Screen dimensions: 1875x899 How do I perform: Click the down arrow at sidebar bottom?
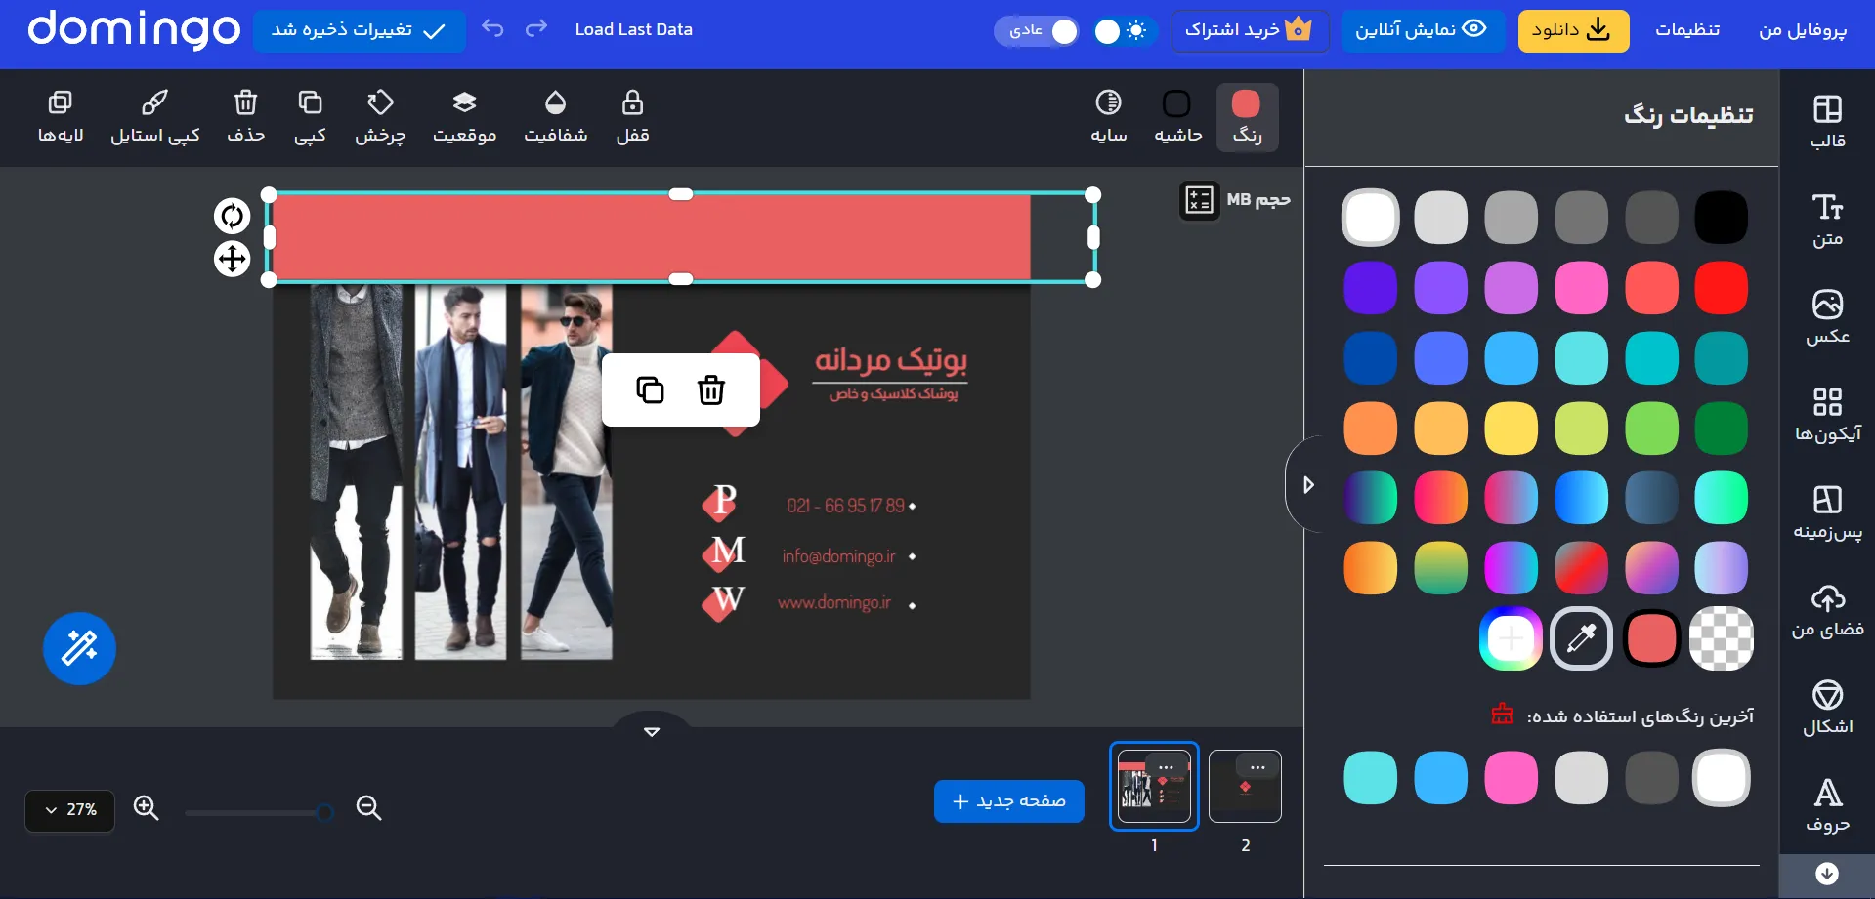pyautogui.click(x=1827, y=874)
